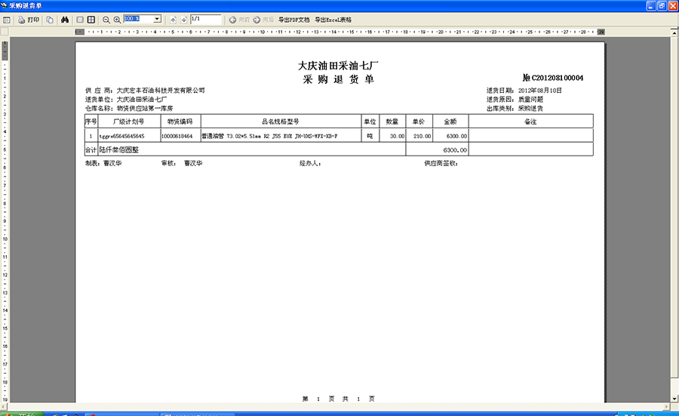Click the 出库类别 value 采购退货
The width and height of the screenshot is (679, 416).
point(530,109)
